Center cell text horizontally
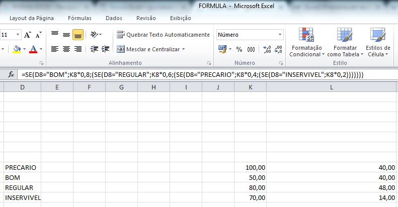398x207 pixels. pos(66,49)
